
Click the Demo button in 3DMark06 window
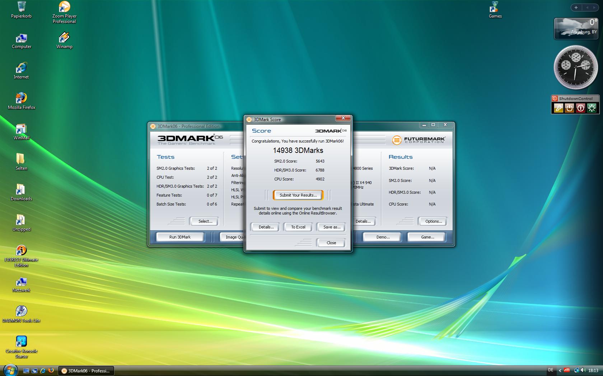click(383, 237)
